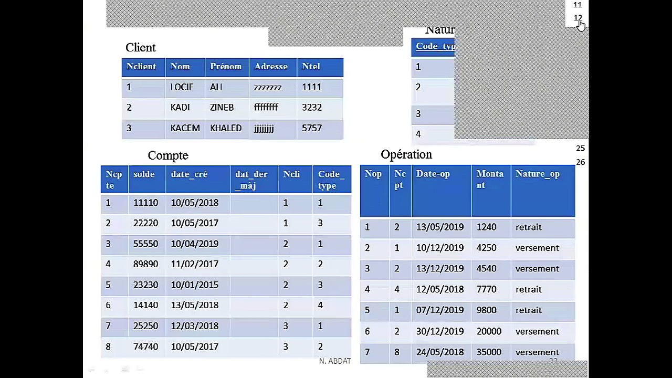Click the montant value 7770
Image resolution: width=672 pixels, height=378 pixels.
[486, 289]
